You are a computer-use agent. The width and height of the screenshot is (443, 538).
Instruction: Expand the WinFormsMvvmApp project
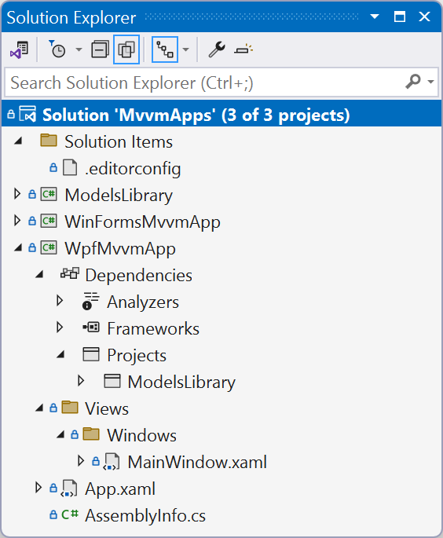(x=17, y=221)
